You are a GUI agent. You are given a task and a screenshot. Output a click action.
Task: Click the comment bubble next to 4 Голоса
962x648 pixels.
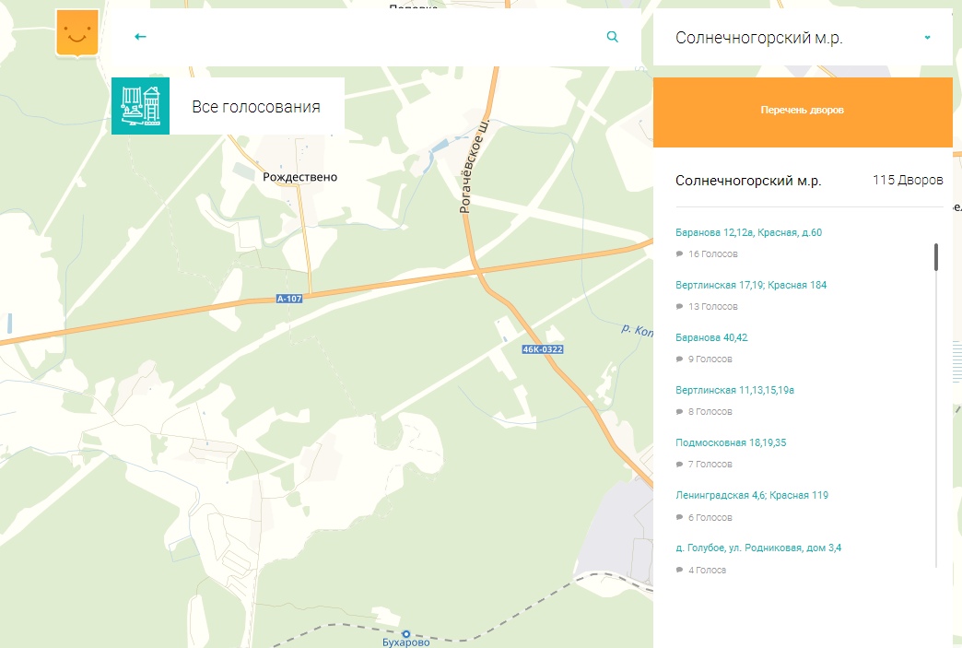(x=680, y=570)
